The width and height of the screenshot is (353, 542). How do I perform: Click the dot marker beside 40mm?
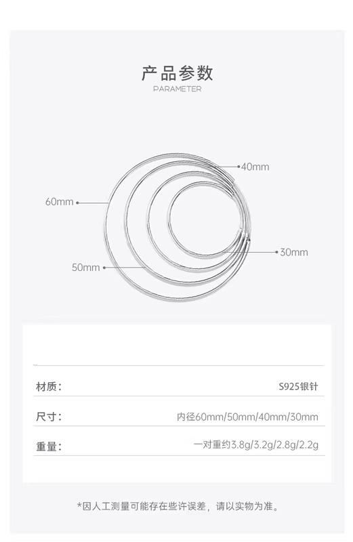[x=238, y=167]
